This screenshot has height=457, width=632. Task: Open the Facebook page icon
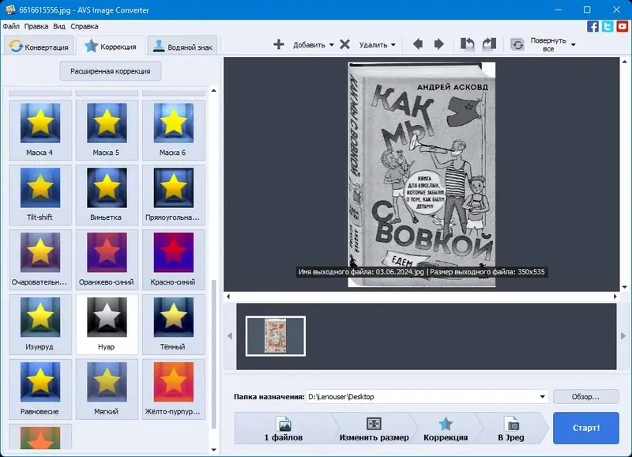coord(592,27)
